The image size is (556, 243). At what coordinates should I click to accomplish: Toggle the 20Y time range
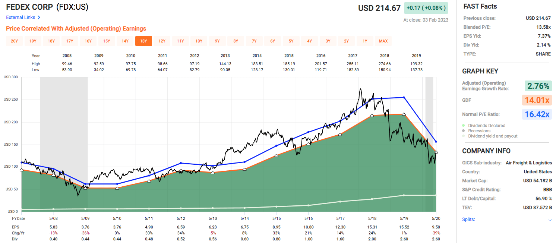tap(14, 41)
